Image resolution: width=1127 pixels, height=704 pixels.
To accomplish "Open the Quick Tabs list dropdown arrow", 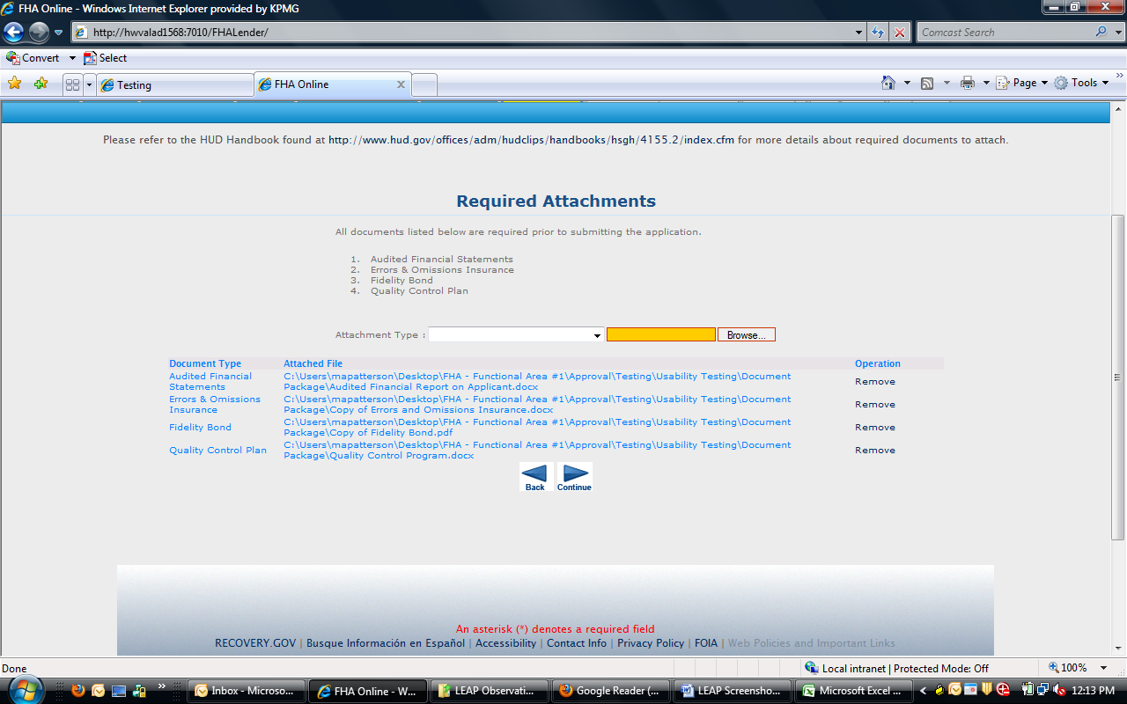I will pos(89,84).
